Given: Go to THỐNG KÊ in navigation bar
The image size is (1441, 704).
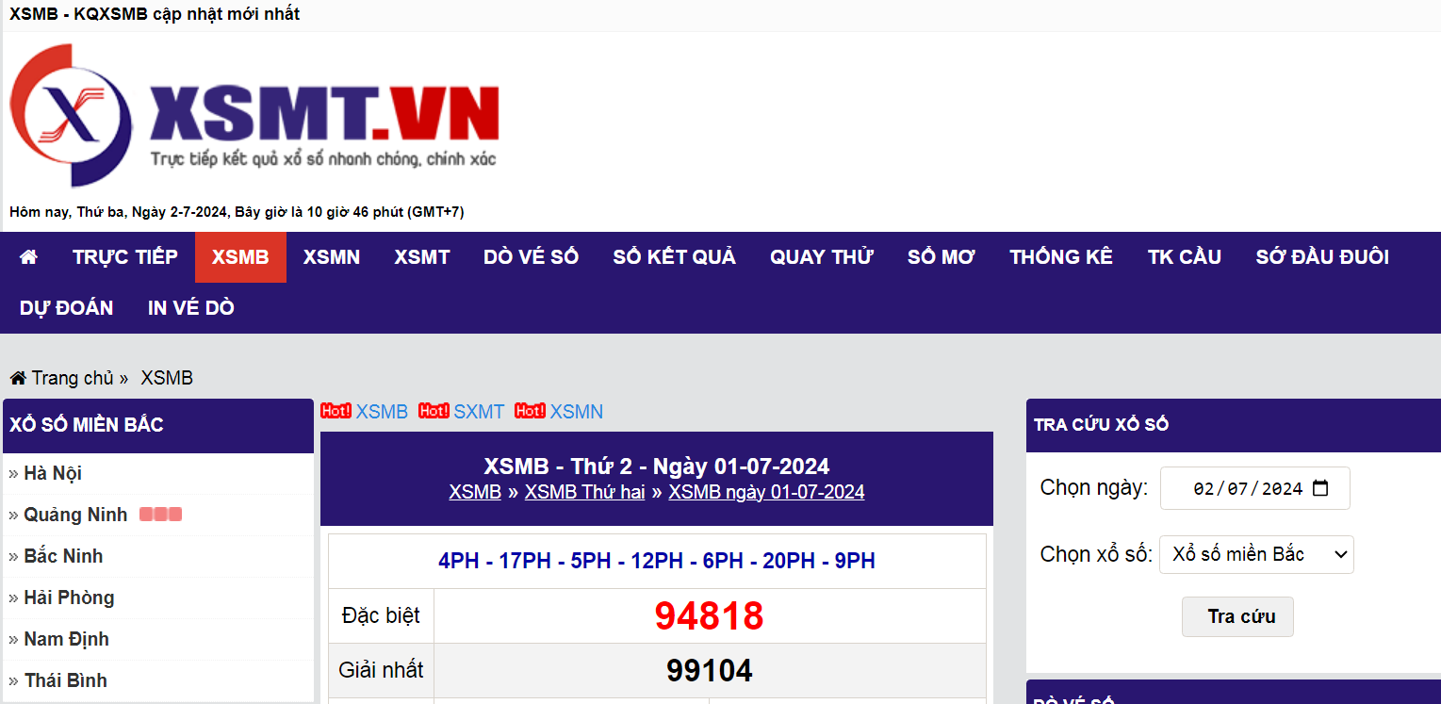Looking at the screenshot, I should (x=1060, y=257).
